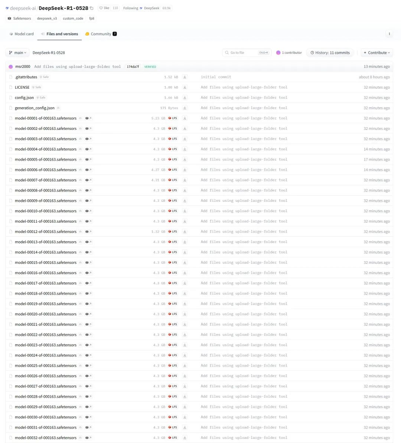Screen dimensions: 401x443
Task: Open safetensors viewer icon for model-00020
Action: click(x=88, y=314)
